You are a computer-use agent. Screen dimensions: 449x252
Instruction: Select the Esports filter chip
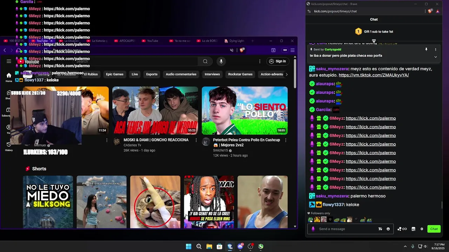(152, 74)
